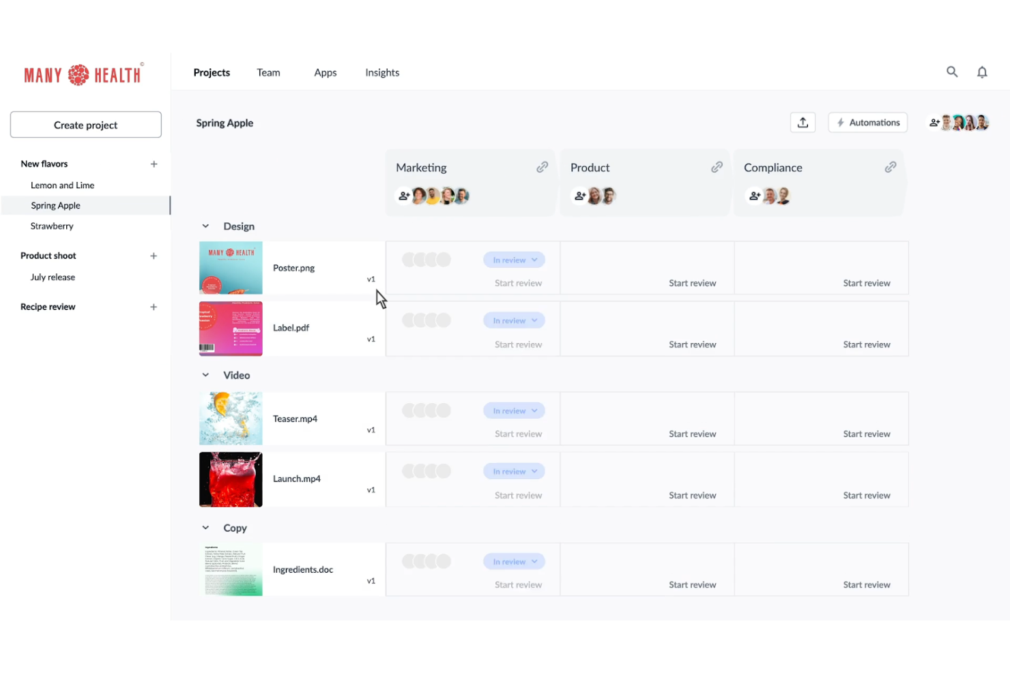Start Product review for Poster.png

pos(693,283)
